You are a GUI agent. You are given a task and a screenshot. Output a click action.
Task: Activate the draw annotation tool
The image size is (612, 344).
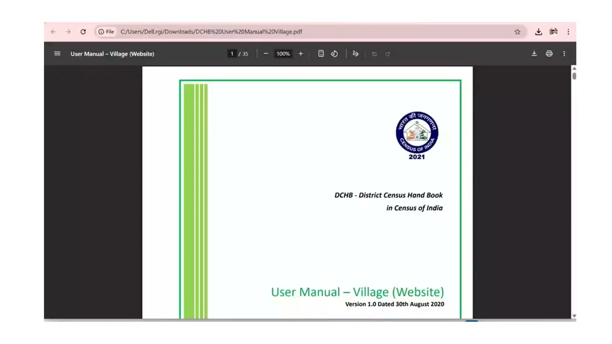(355, 54)
